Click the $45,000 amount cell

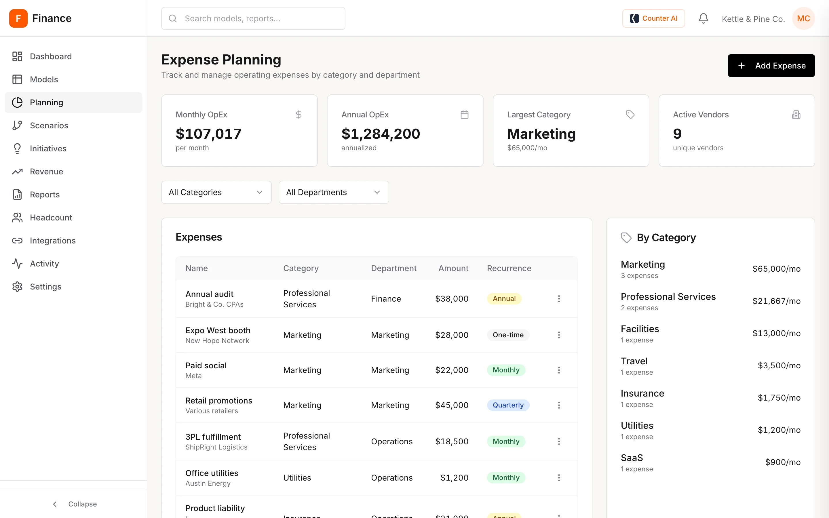(x=452, y=405)
